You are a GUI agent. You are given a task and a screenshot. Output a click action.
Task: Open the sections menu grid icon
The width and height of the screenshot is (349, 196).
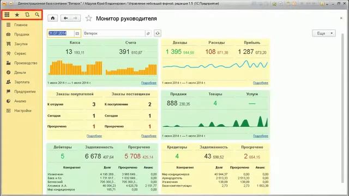(x=7, y=15)
